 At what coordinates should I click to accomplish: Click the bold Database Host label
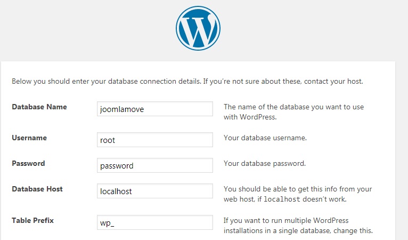point(37,189)
